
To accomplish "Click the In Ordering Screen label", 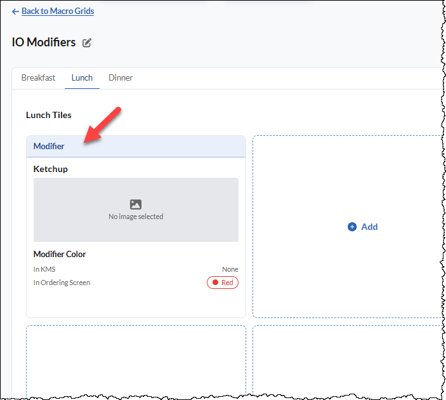I will point(62,283).
